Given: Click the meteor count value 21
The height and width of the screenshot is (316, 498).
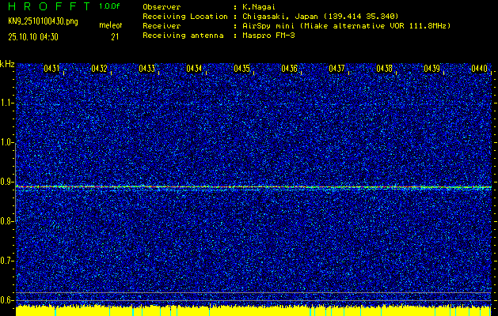Looking at the screenshot, I should tap(115, 36).
